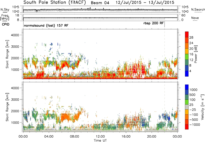Click the '-25' tick on the velocity colorbar
The height and width of the screenshot is (142, 205).
click(x=193, y=110)
